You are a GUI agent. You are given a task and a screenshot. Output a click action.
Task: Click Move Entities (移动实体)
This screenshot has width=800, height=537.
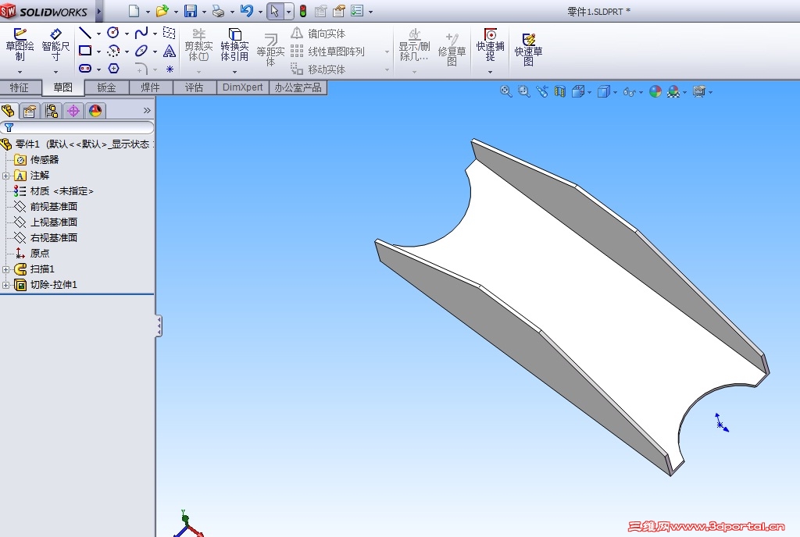(319, 69)
